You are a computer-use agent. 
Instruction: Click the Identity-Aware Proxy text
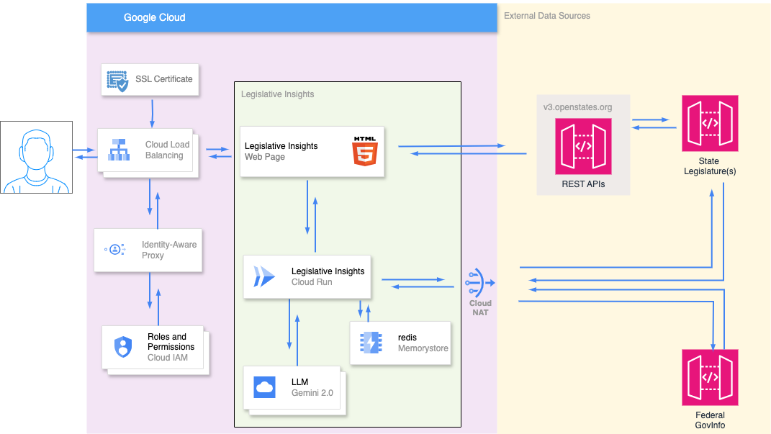pyautogui.click(x=169, y=250)
